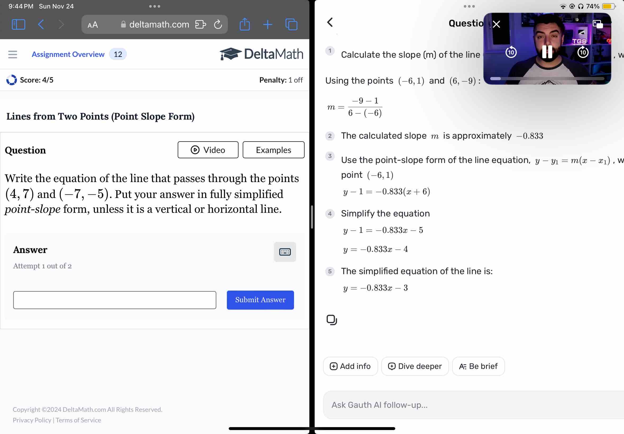Open Gauth window multitasking three dots
The height and width of the screenshot is (434, 624).
469,6
